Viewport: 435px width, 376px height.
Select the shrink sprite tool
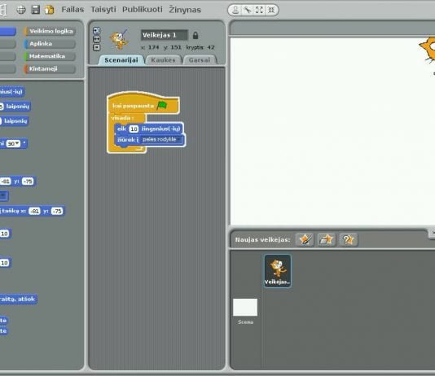(x=271, y=11)
